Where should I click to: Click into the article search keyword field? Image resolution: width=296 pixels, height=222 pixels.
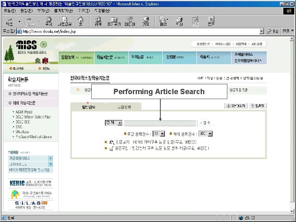160,123
